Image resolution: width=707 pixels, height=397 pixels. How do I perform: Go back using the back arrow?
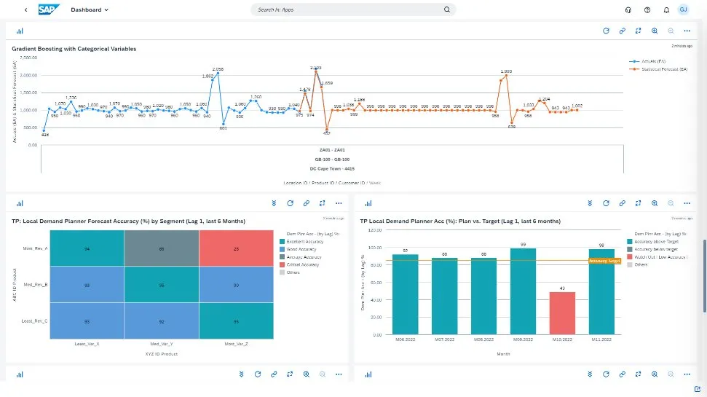pyautogui.click(x=26, y=10)
